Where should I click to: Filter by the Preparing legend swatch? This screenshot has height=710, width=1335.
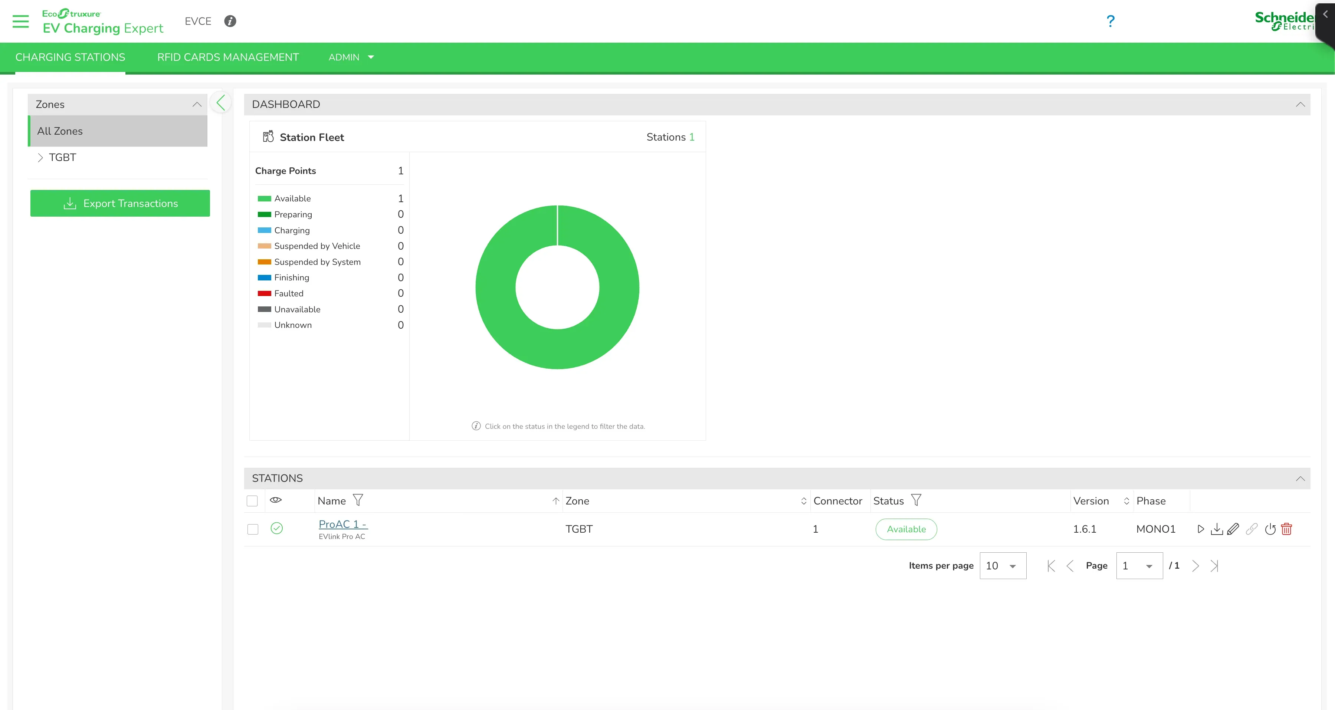[264, 214]
